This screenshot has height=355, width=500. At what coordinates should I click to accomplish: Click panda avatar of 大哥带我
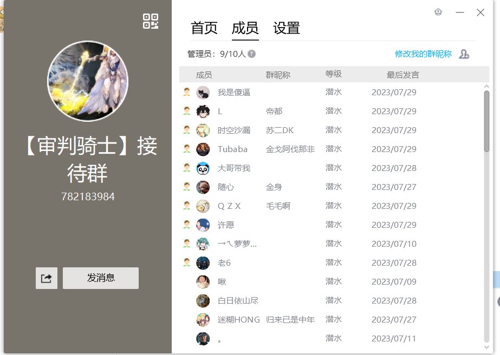point(203,168)
